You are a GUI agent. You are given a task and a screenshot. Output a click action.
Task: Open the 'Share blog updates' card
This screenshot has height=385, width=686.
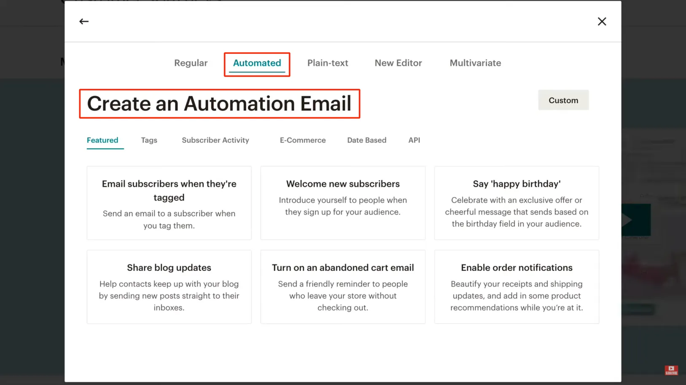click(x=169, y=287)
